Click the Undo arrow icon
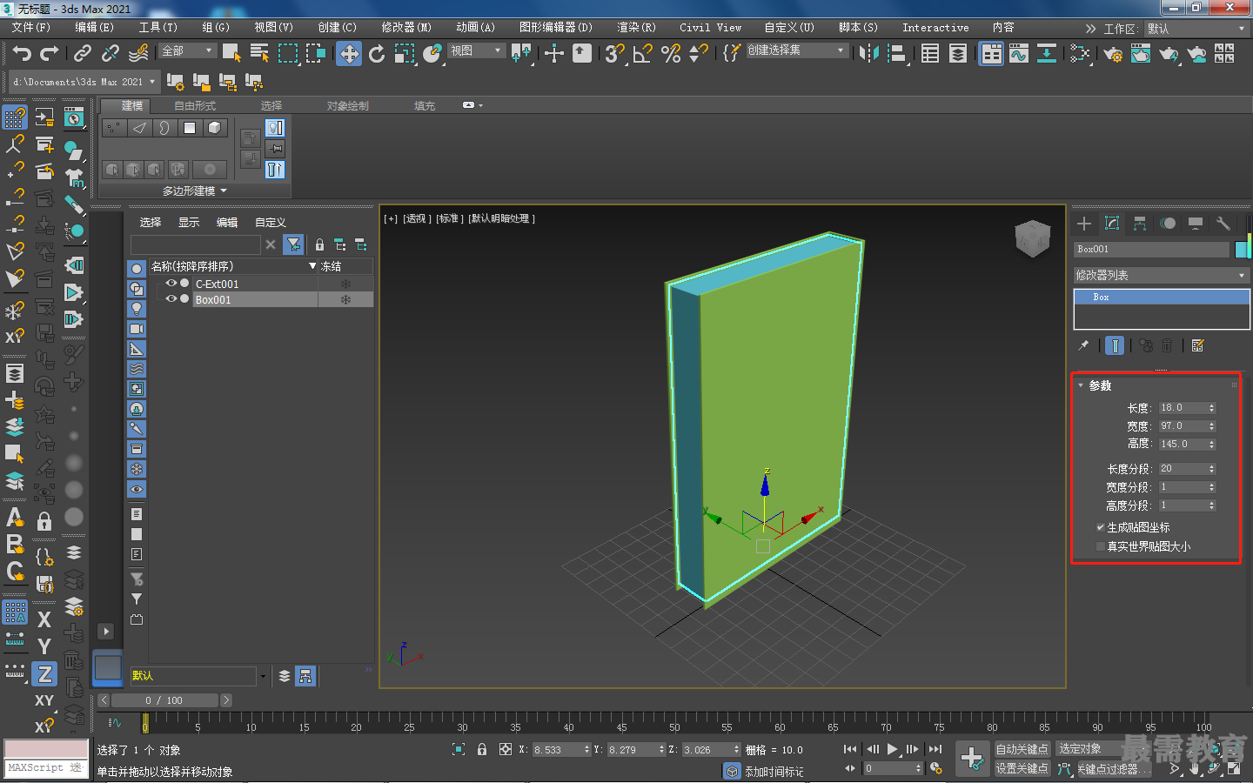The height and width of the screenshot is (783, 1253). pos(22,54)
